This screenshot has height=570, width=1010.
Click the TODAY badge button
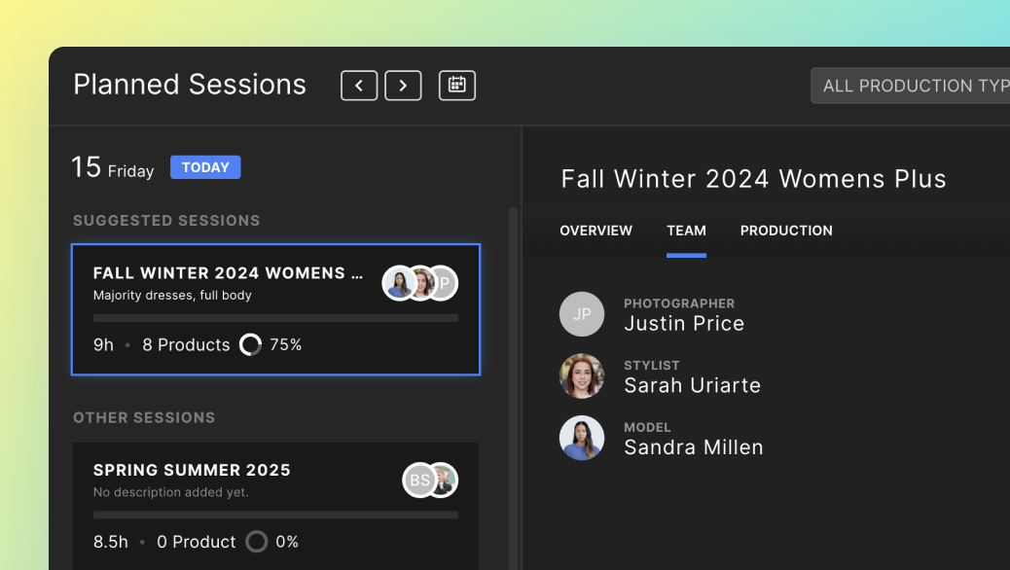[x=205, y=167]
